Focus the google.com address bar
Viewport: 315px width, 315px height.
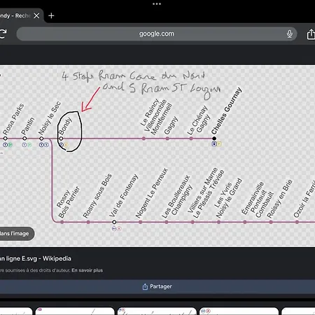coord(157,34)
